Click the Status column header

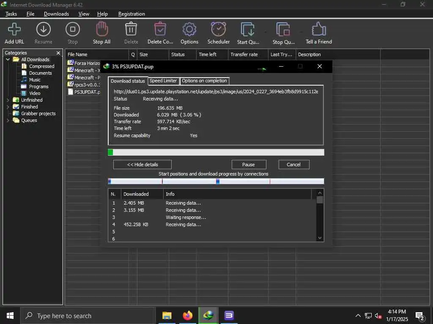click(183, 54)
